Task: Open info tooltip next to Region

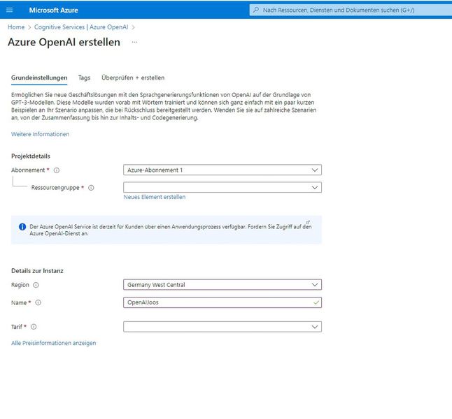Action: pos(36,285)
